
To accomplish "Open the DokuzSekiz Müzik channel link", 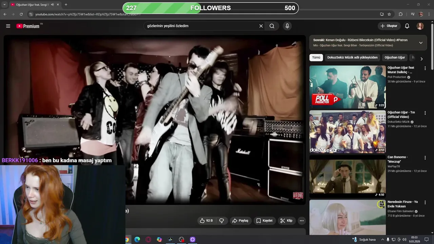I will (399, 122).
